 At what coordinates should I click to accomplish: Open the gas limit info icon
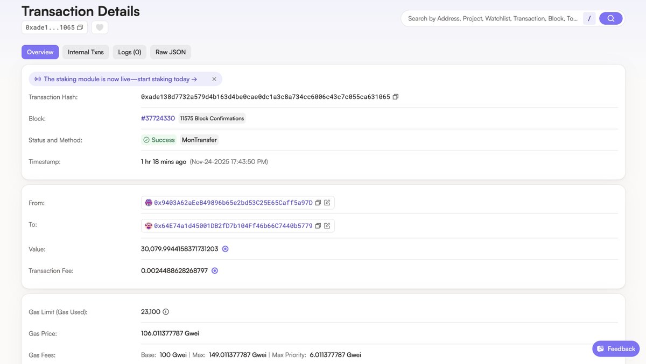pos(166,312)
